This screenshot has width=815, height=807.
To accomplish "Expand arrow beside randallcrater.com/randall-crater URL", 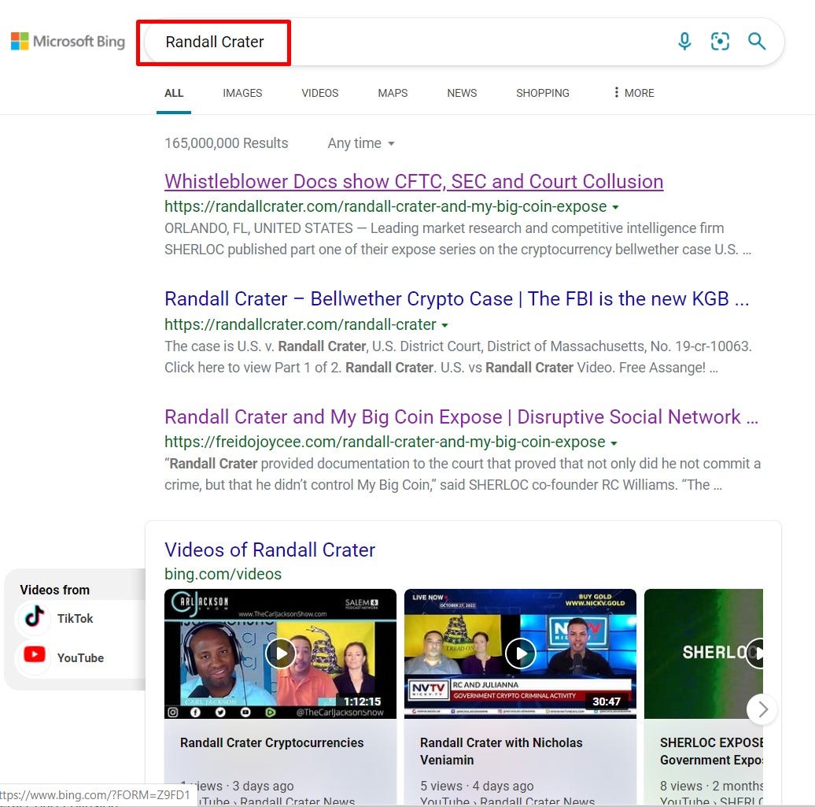I will [444, 325].
